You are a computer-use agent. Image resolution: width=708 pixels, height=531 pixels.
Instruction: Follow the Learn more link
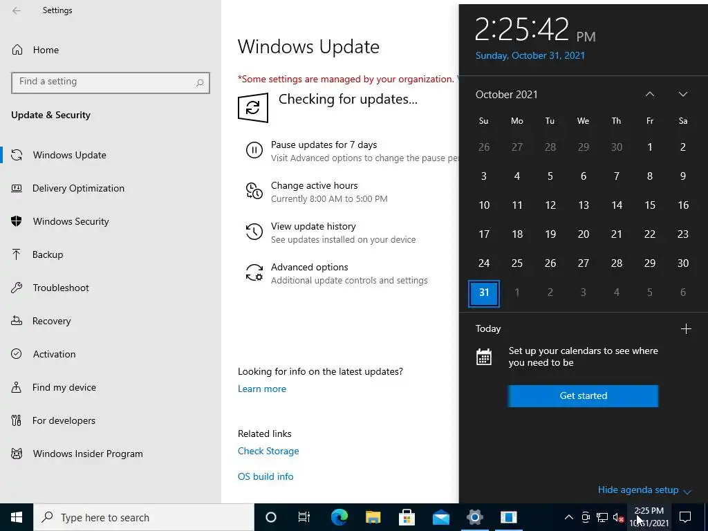pyautogui.click(x=262, y=389)
